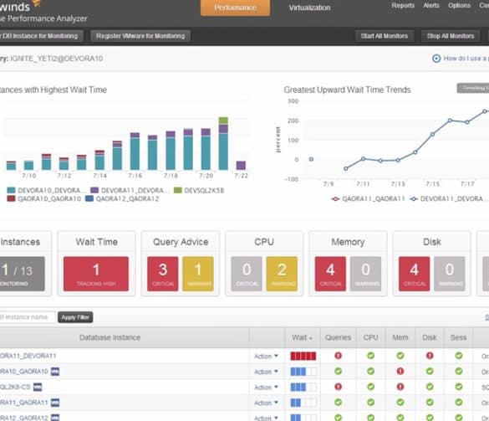Sort by Mem column header
Screen dimensions: 489x421
(x=400, y=337)
